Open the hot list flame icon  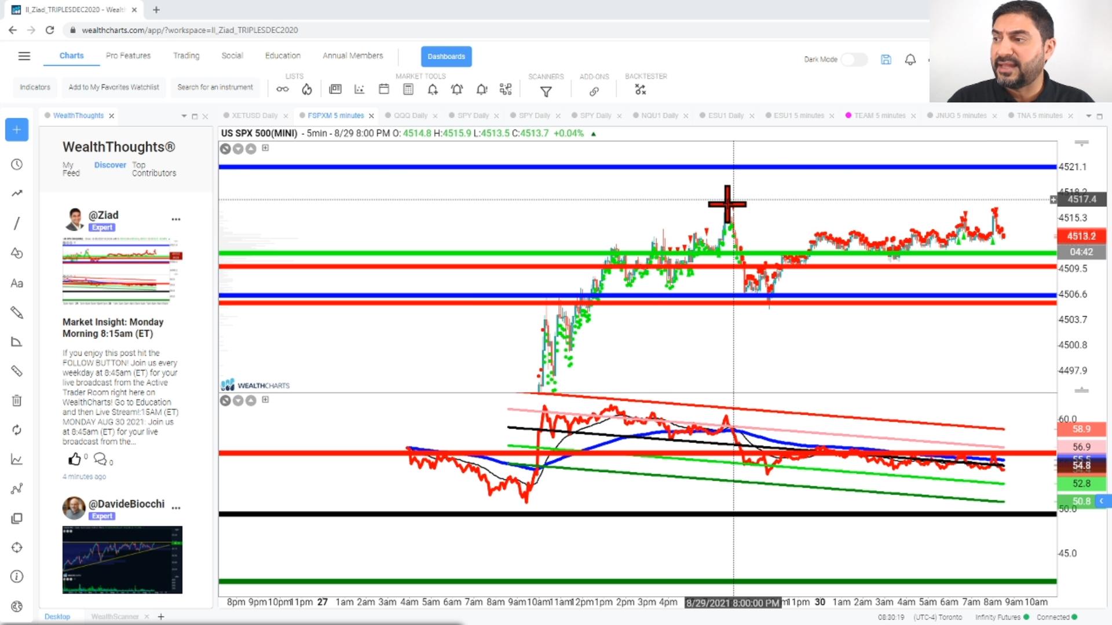[307, 89]
